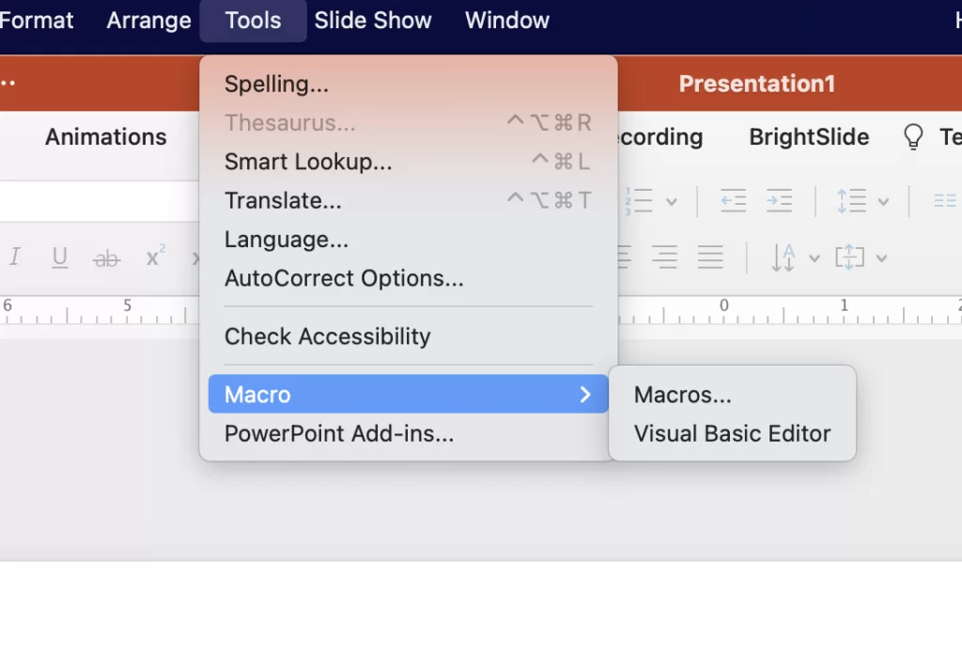Apply a numbered list

coord(641,200)
